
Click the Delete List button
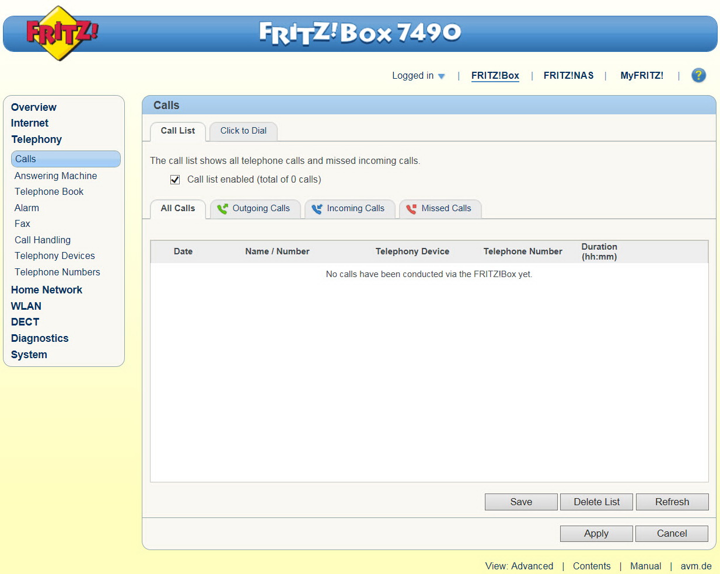596,502
